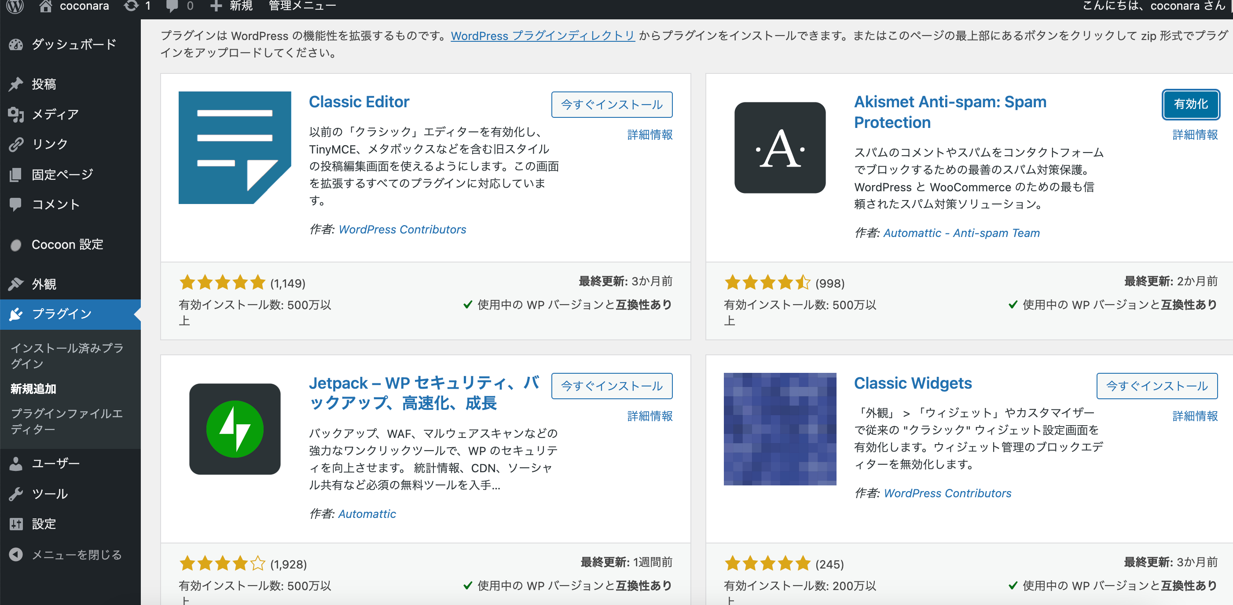Open メディア in the sidebar
1233x605 pixels.
point(55,114)
